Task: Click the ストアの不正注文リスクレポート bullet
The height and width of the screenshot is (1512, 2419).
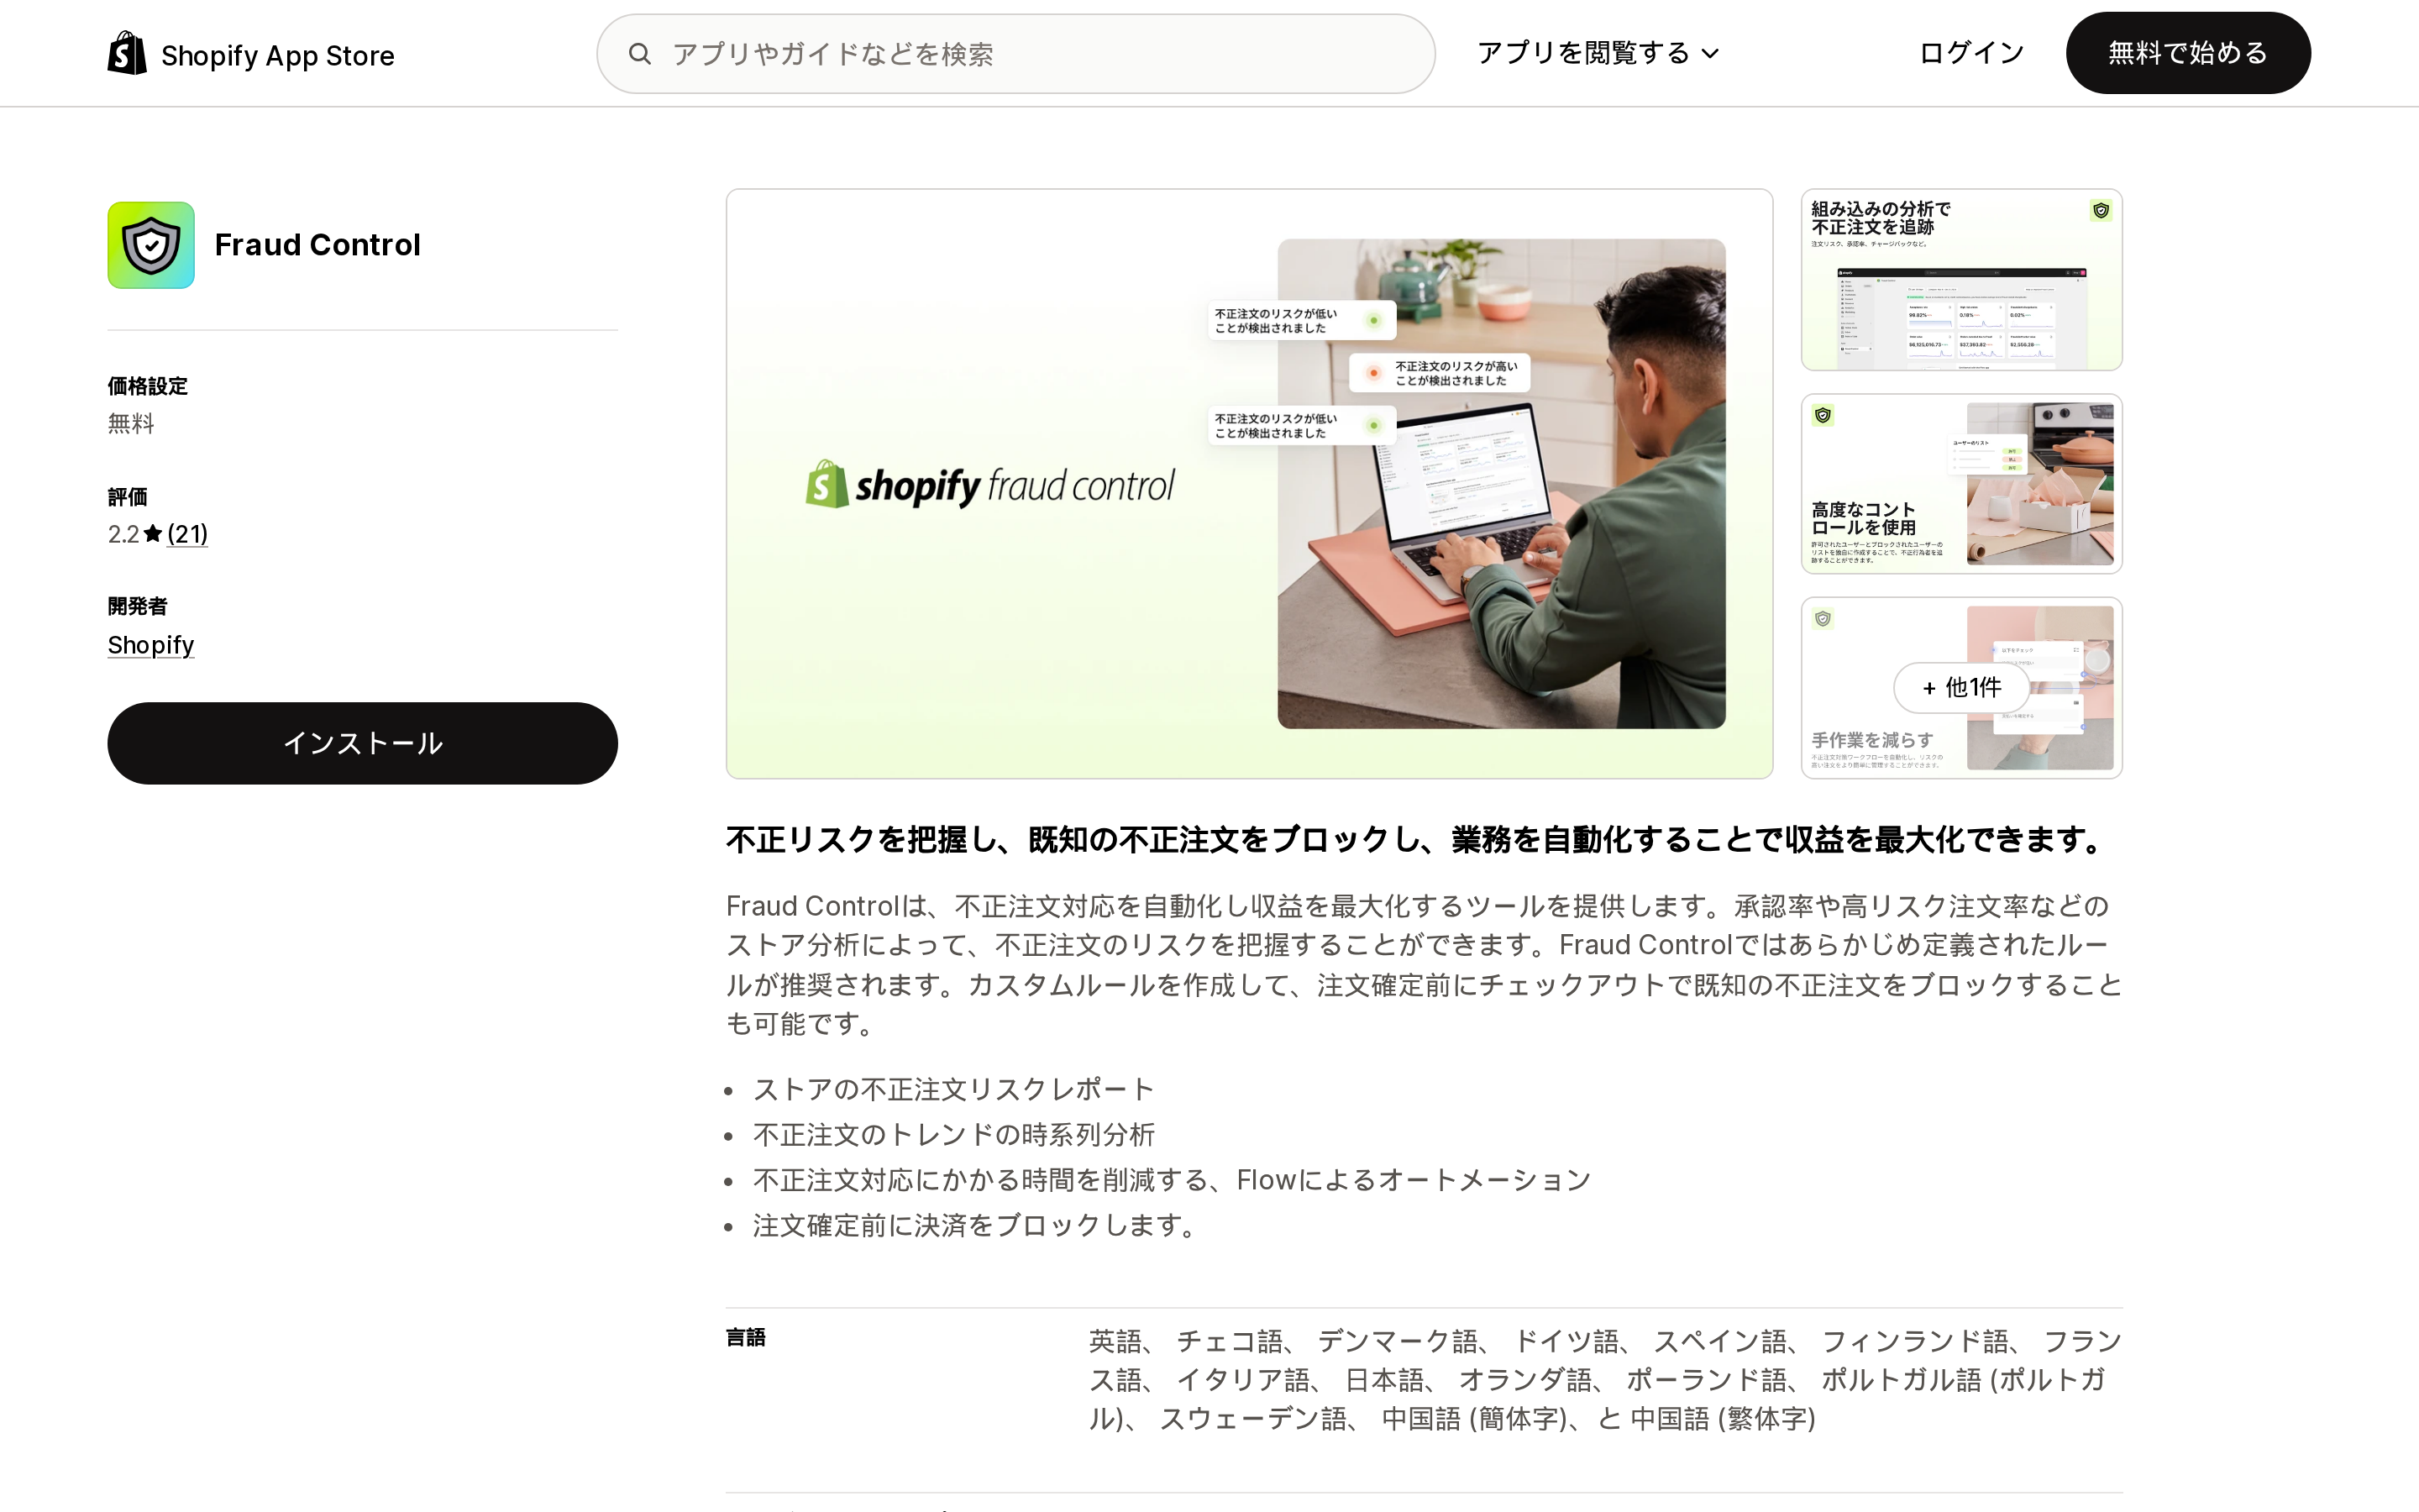Action: pyautogui.click(x=953, y=1089)
